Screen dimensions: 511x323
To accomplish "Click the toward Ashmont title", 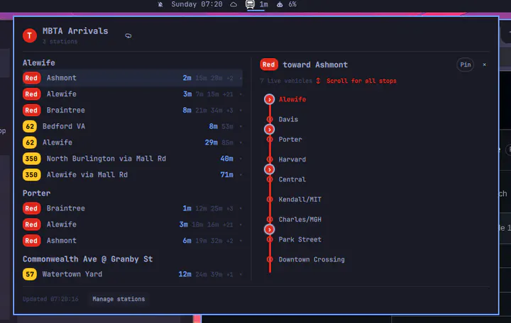I will click(315, 64).
